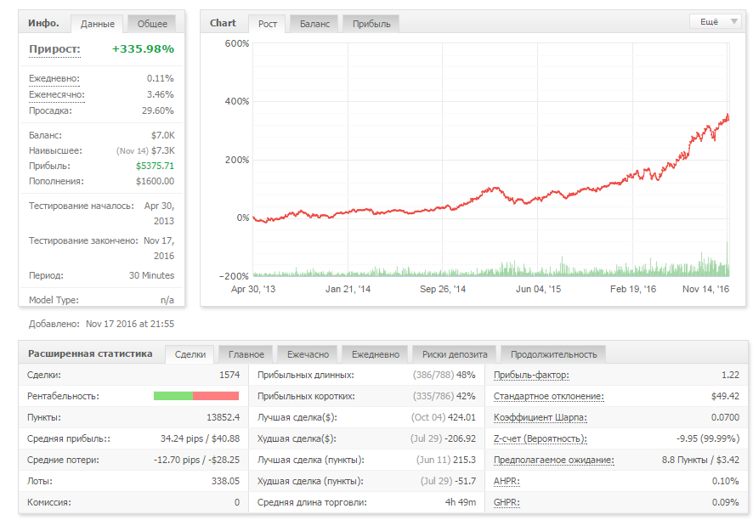The width and height of the screenshot is (753, 520).
Task: Click the -9.95 (99.99%) Z-score value
Action: [707, 438]
